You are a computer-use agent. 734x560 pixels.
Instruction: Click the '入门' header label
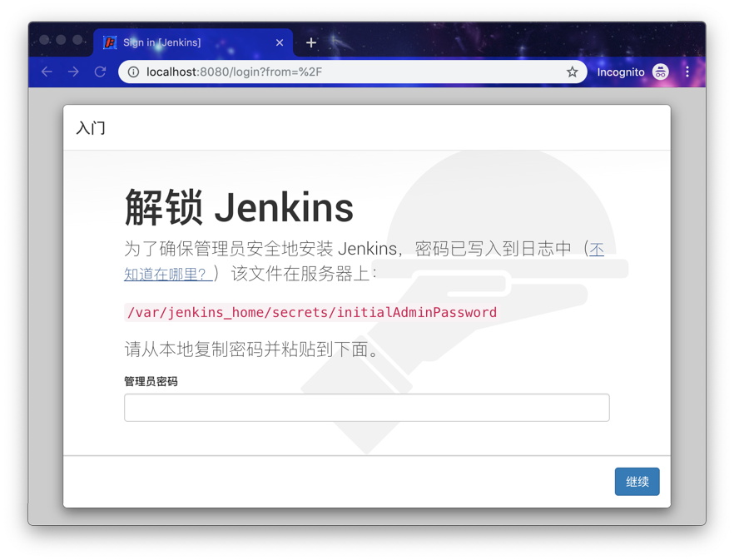(x=92, y=127)
